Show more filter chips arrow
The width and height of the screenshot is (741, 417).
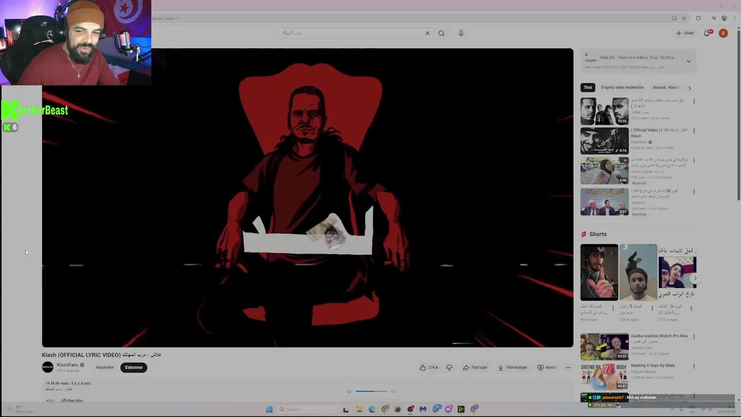click(x=689, y=87)
